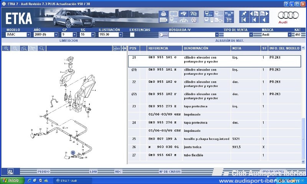Click the Internet Explorer quick launch icon
Image resolution: width=307 pixels, height=184 pixels.
(x=30, y=181)
